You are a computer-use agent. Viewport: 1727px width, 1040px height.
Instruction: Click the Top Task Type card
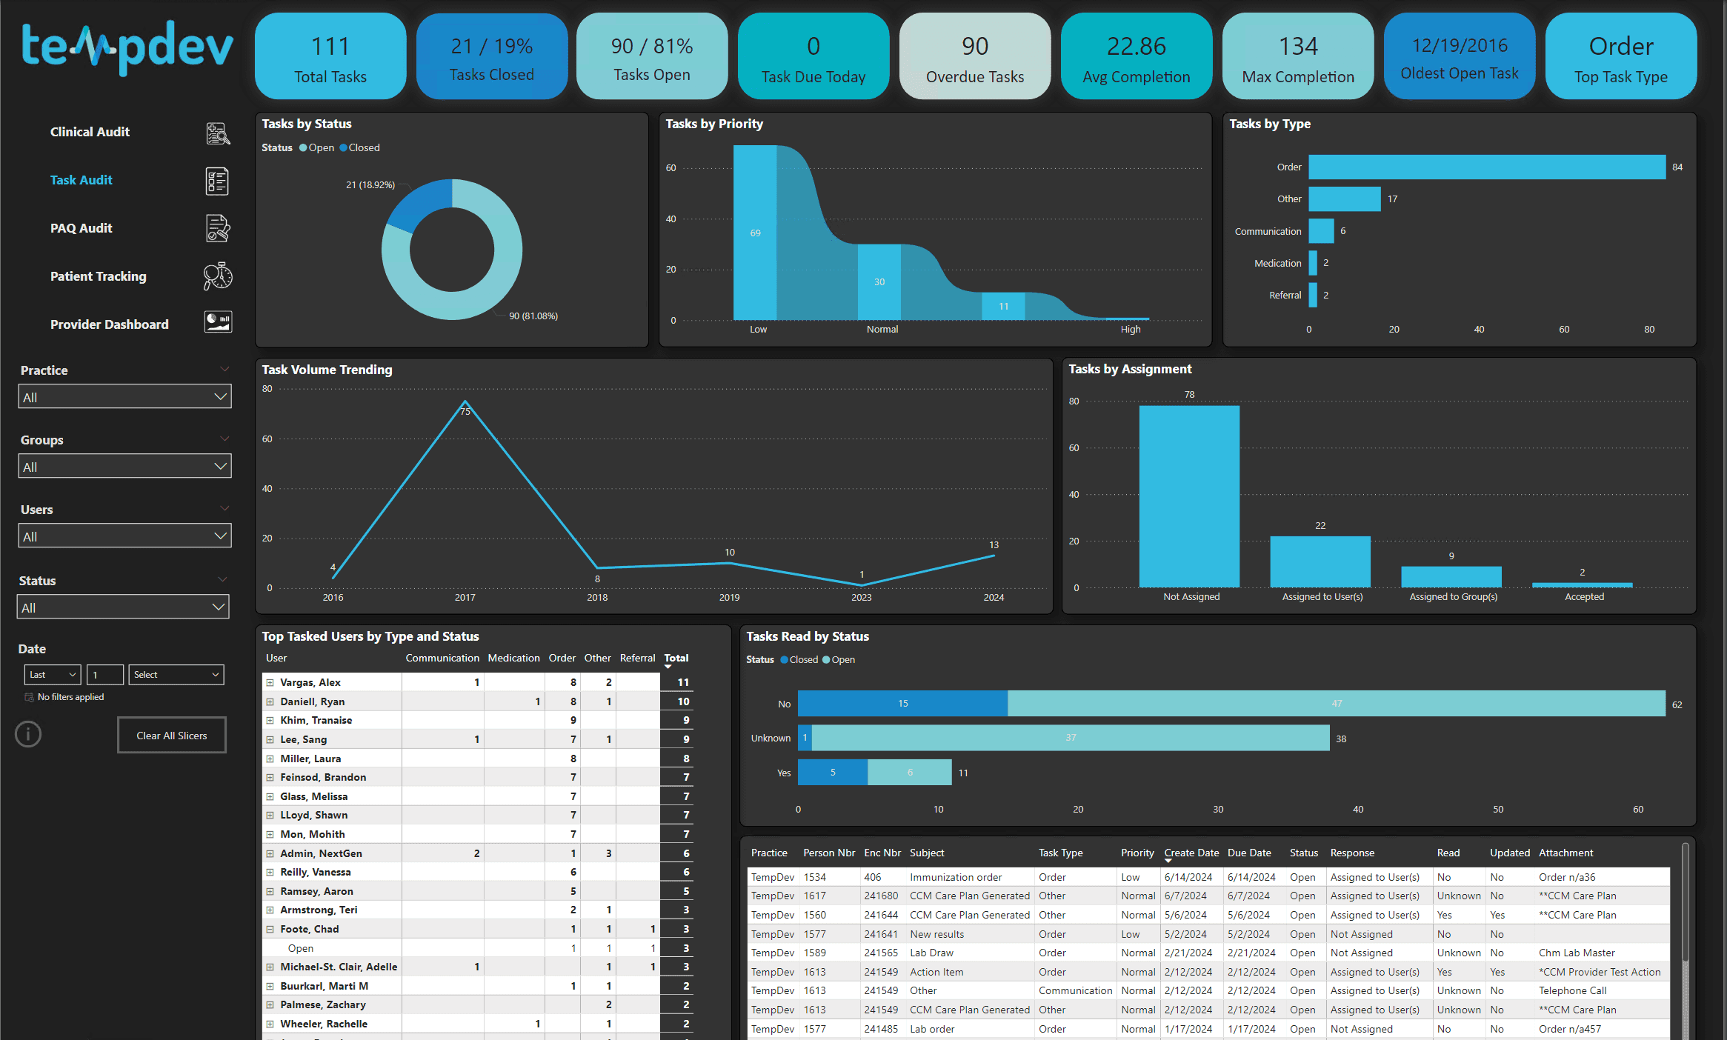click(x=1621, y=56)
